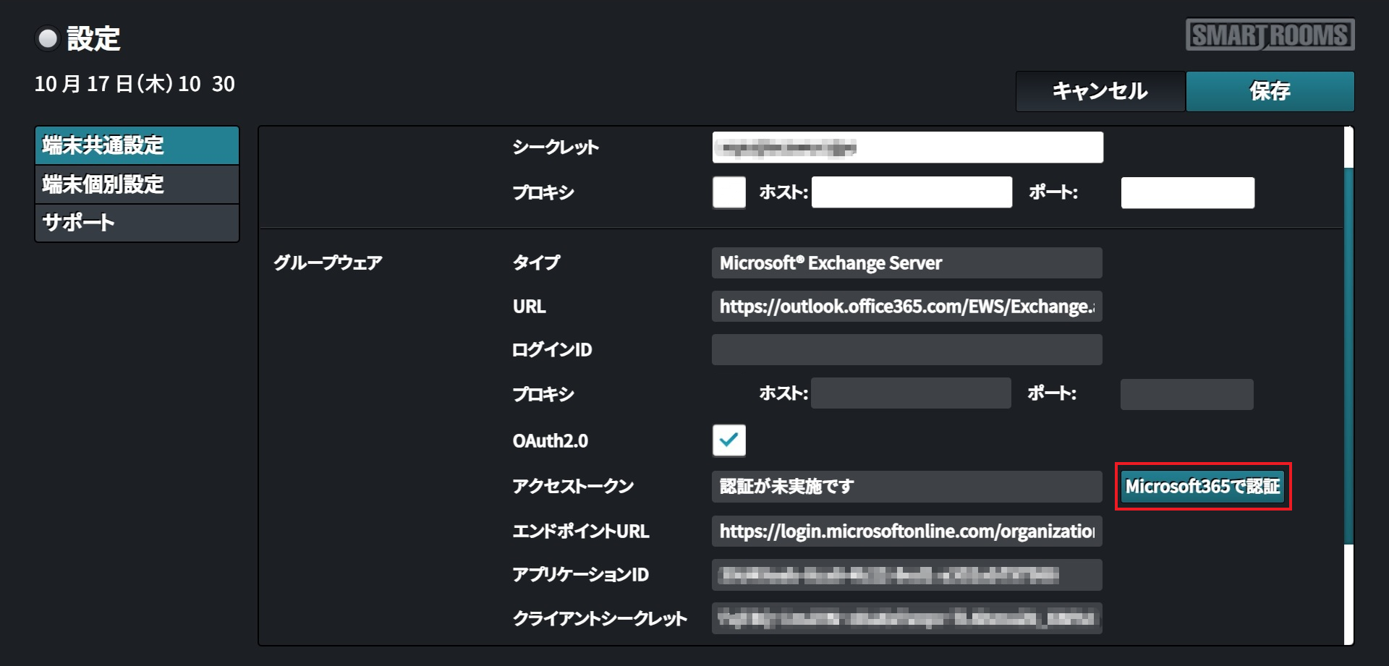Image resolution: width=1389 pixels, height=666 pixels.
Task: Open the 端末個別設定 menu item
Action: click(x=137, y=184)
